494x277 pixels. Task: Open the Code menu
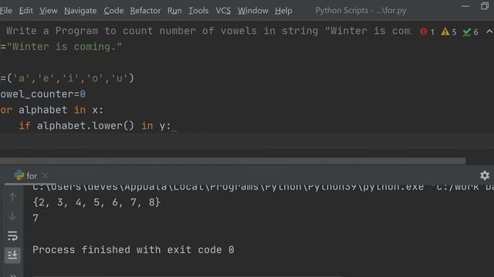point(113,11)
